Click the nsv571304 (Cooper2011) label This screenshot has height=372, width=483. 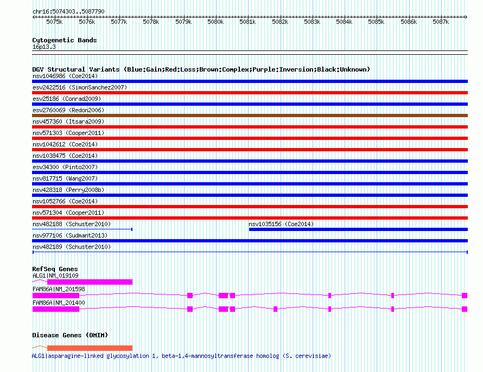(68, 213)
